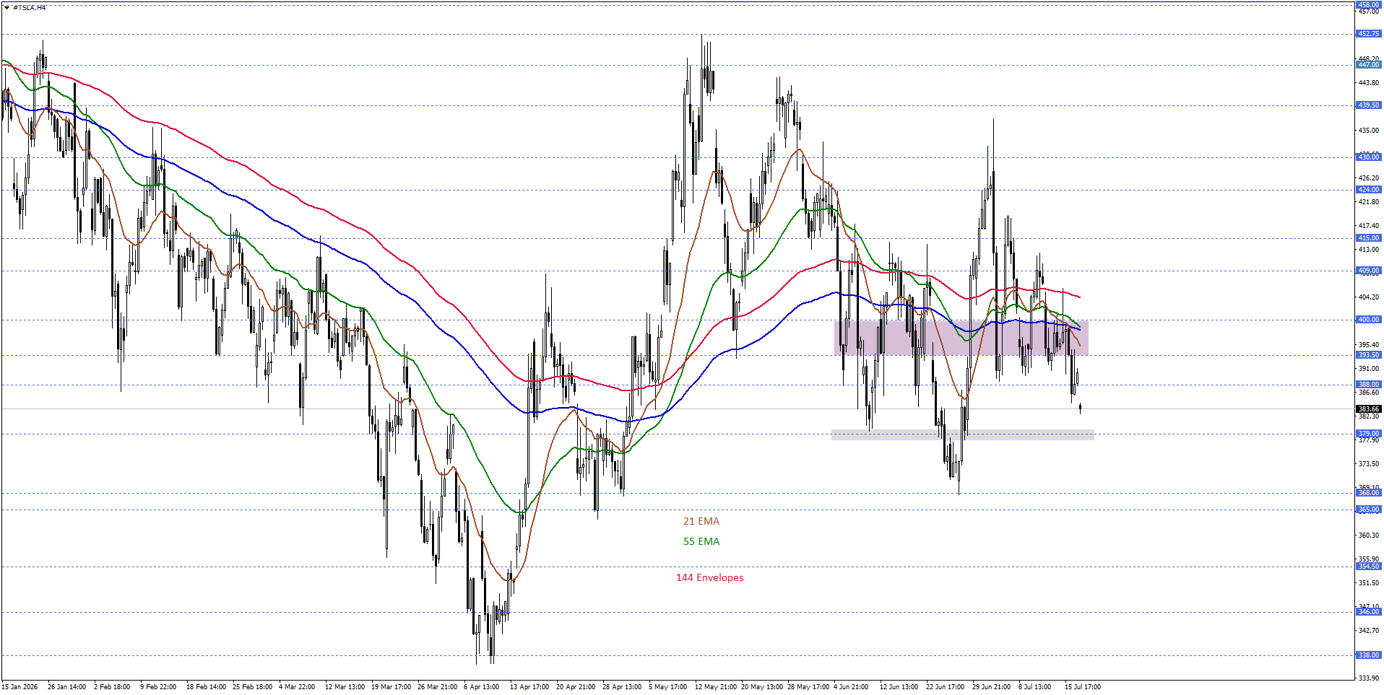Image resolution: width=1384 pixels, height=695 pixels.
Task: Click the 333.90 price scale value
Action: click(x=1369, y=678)
